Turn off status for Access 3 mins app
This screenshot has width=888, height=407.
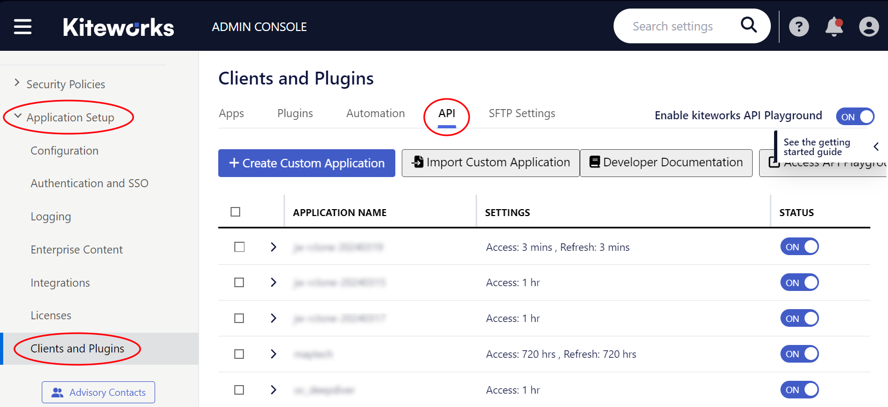click(x=799, y=247)
